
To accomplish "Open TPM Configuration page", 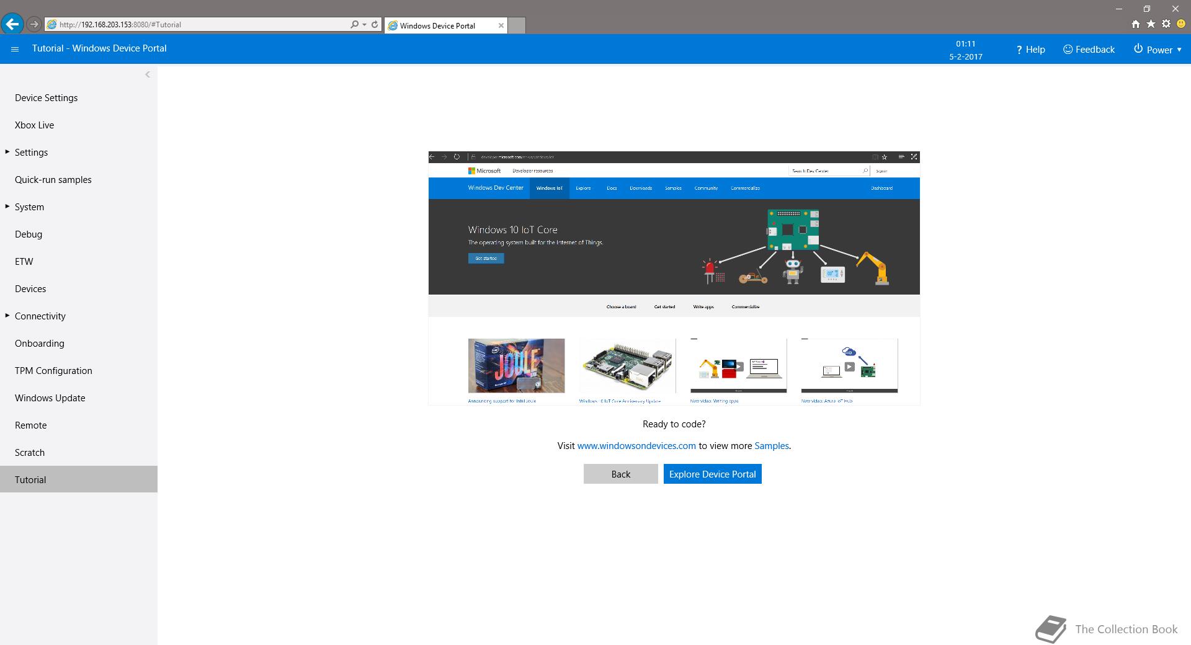I will coord(53,371).
